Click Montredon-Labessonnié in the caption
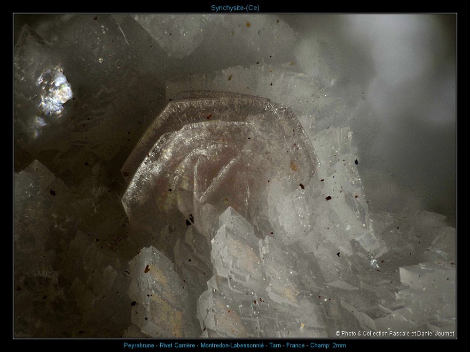Screen dimensions: 470x352 coord(231,345)
